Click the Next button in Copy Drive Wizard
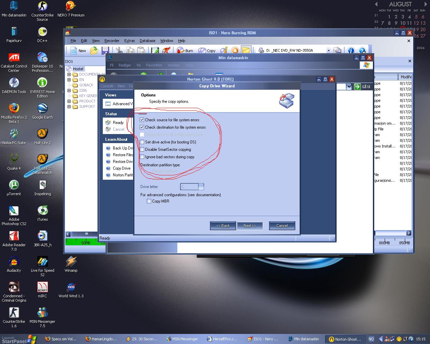 point(250,226)
